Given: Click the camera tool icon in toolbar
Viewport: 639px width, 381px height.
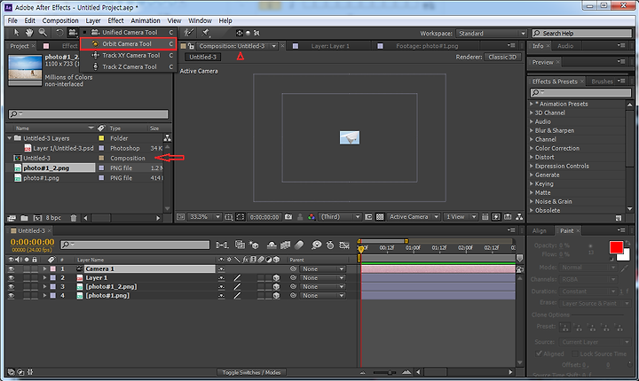Looking at the screenshot, I should (73, 33).
